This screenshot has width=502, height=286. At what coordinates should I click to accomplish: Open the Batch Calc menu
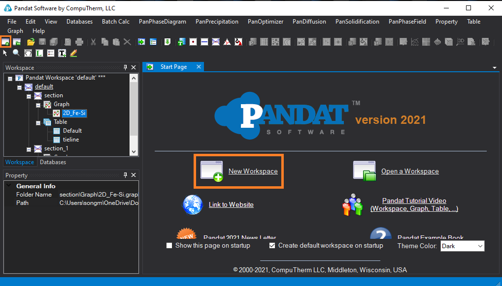click(x=116, y=22)
